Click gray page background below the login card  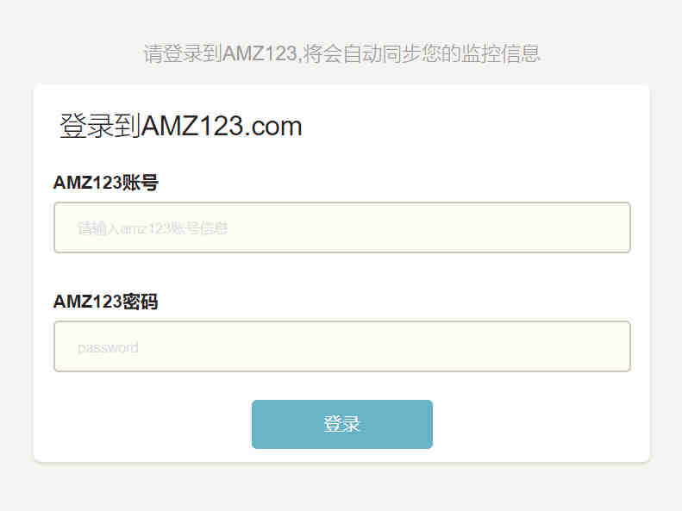click(342, 489)
